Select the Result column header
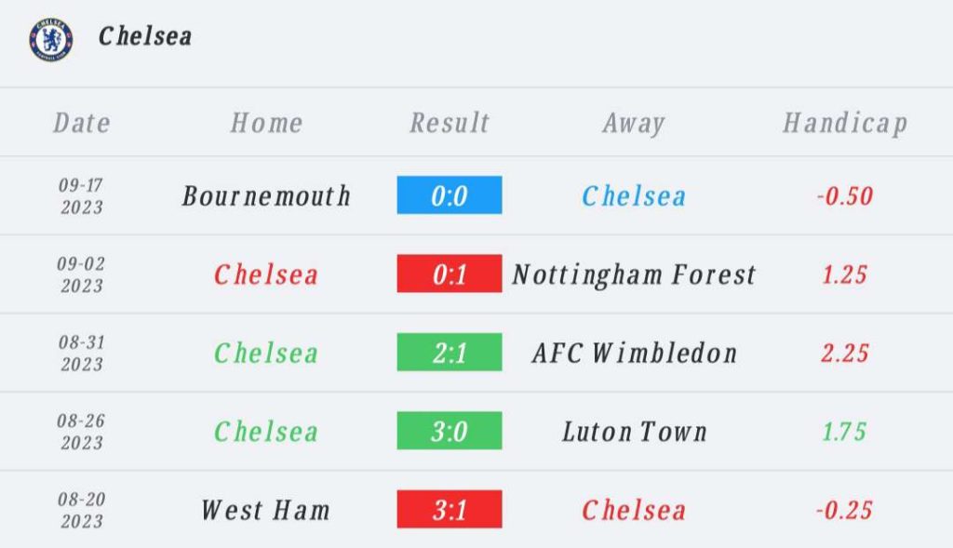Image resolution: width=953 pixels, height=548 pixels. pyautogui.click(x=450, y=123)
